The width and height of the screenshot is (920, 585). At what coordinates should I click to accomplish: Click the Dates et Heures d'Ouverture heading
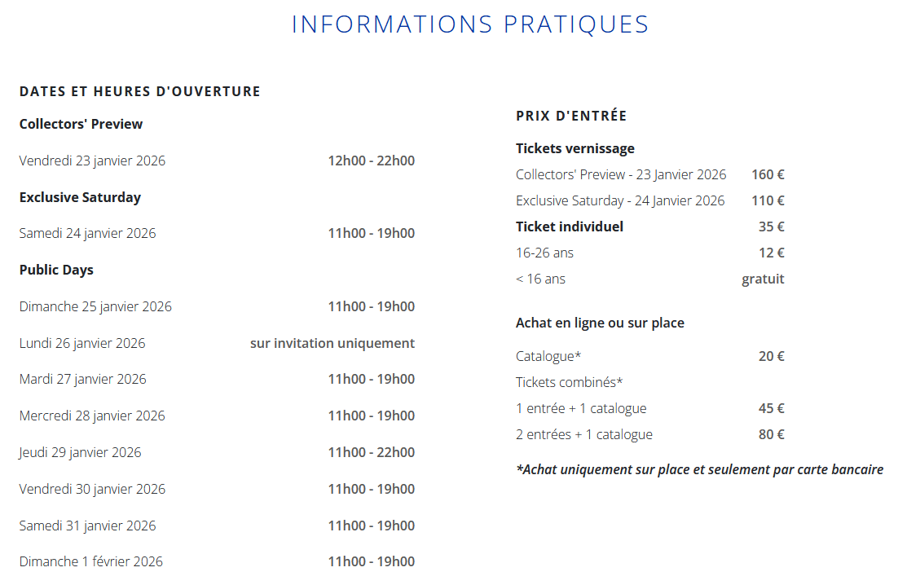click(140, 91)
